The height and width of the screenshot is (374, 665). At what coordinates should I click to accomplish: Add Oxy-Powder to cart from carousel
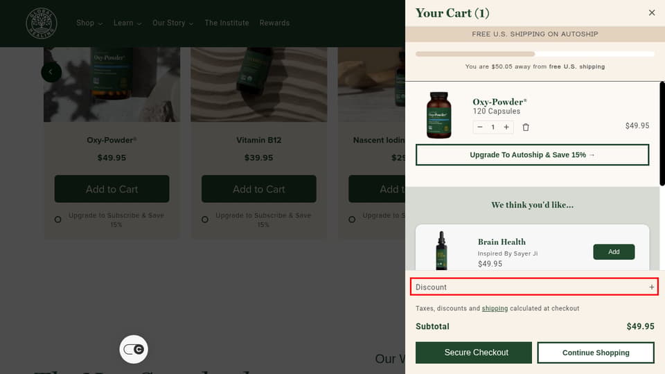pyautogui.click(x=112, y=189)
